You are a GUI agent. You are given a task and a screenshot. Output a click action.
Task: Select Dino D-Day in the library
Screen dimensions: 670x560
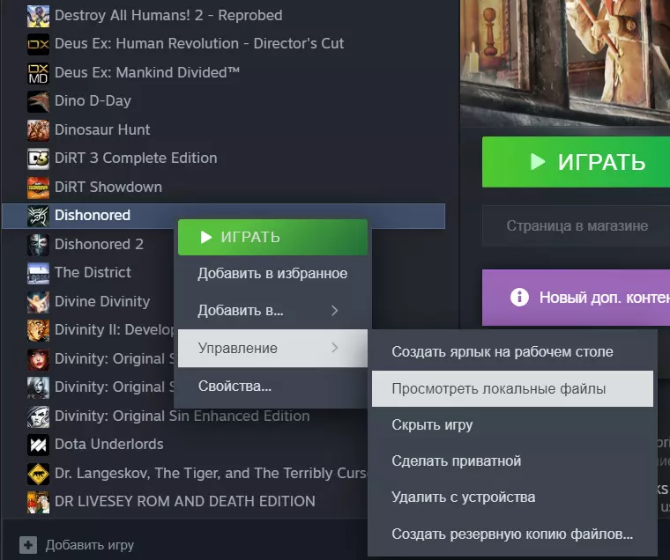tap(93, 101)
